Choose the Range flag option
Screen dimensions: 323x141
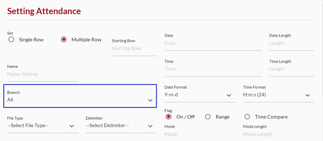tap(208, 117)
